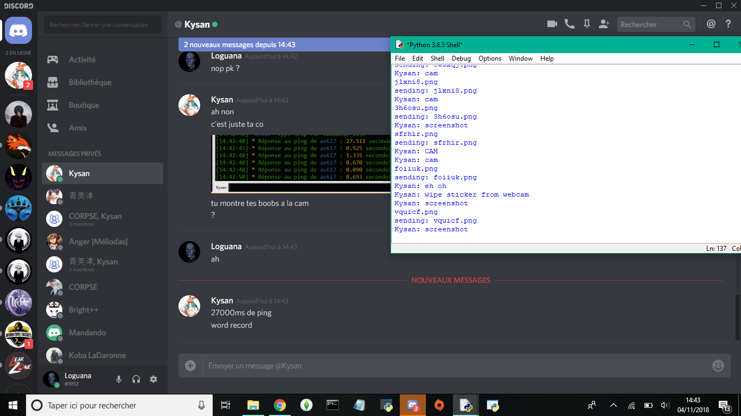Image resolution: width=741 pixels, height=416 pixels.
Task: Open mentions with the @ icon
Action: [711, 24]
